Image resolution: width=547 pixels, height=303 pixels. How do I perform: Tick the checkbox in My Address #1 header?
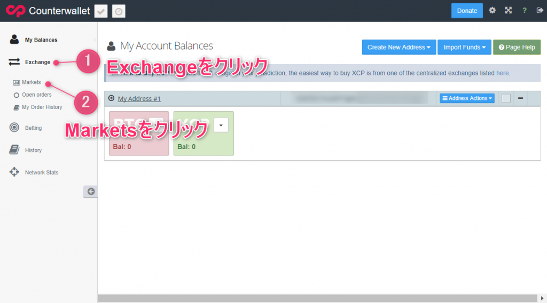click(506, 98)
